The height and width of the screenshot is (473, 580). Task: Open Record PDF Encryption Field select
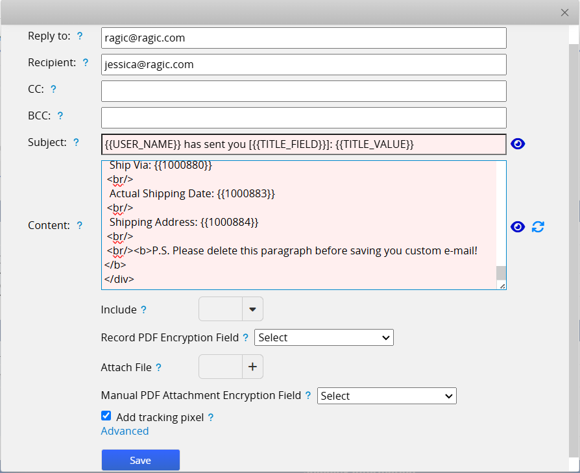click(324, 338)
